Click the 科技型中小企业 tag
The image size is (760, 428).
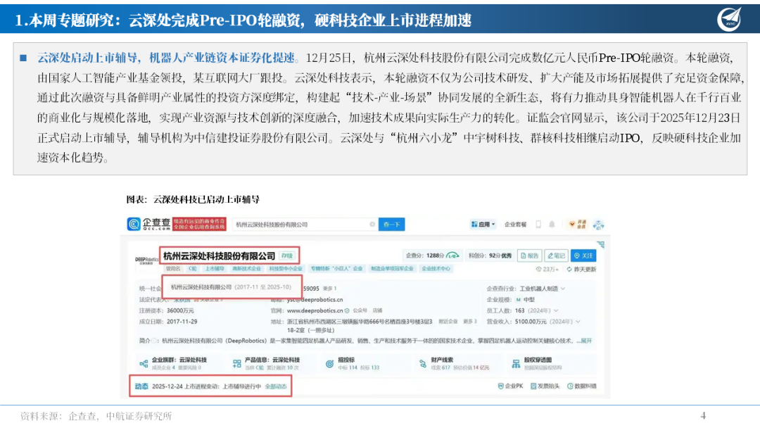[286, 268]
